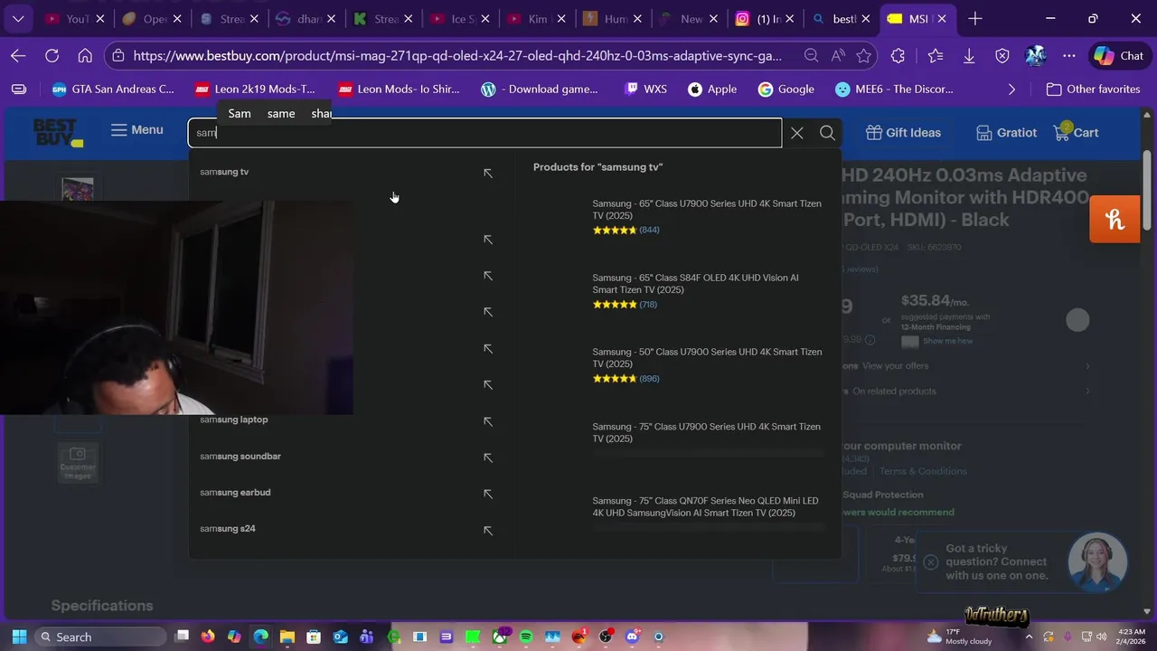Switch to the Instagram tab
Image resolution: width=1157 pixels, height=651 pixels.
(757, 19)
